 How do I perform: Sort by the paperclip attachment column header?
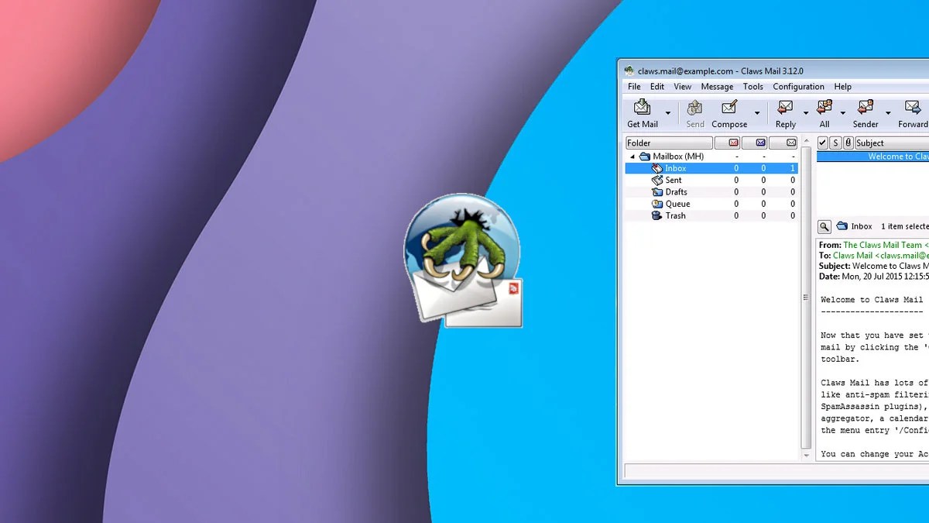[848, 143]
